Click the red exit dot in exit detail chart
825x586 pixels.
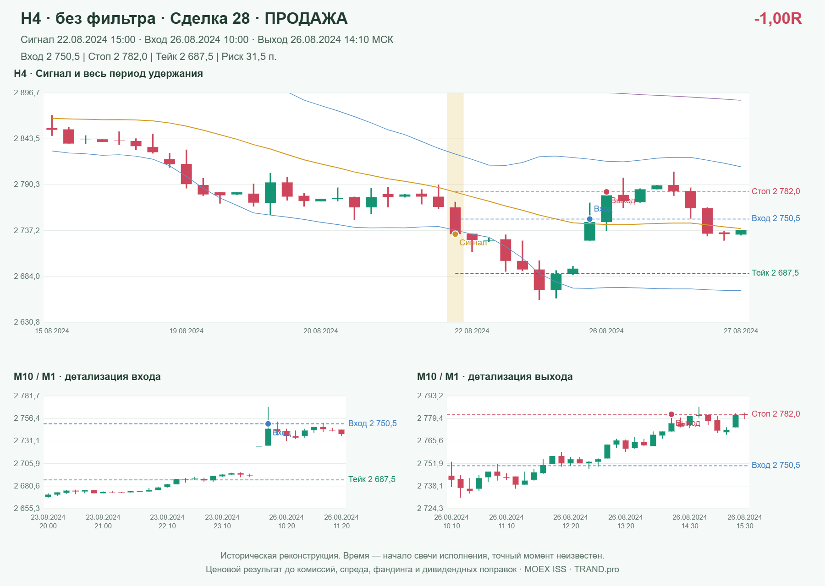(671, 414)
